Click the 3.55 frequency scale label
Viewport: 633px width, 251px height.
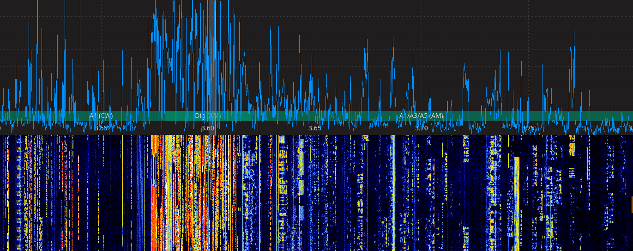pyautogui.click(x=101, y=128)
